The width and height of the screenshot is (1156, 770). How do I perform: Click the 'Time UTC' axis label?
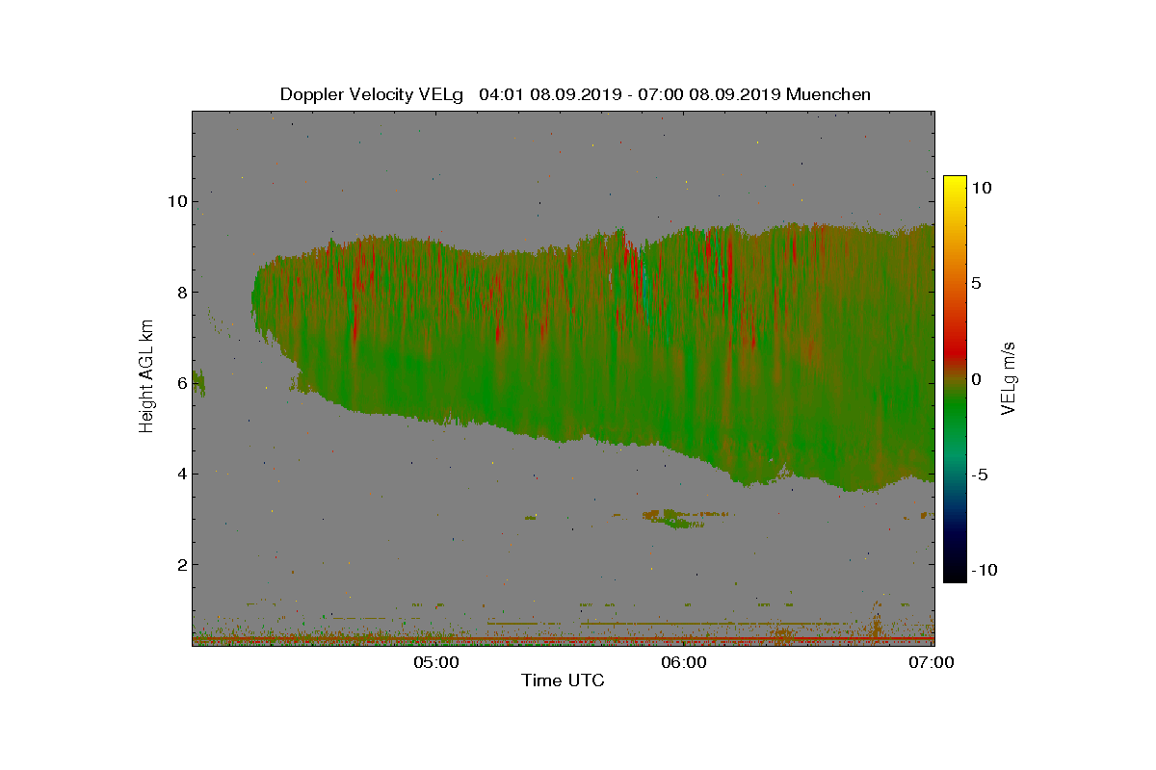pyautogui.click(x=563, y=680)
